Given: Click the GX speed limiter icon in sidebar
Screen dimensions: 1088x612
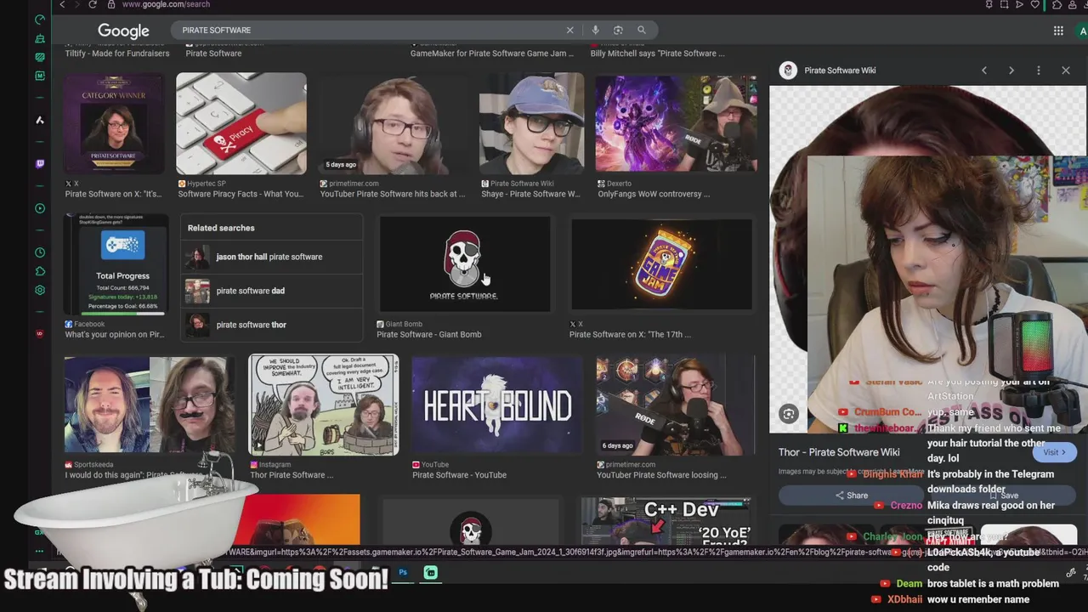Looking at the screenshot, I should [40, 20].
